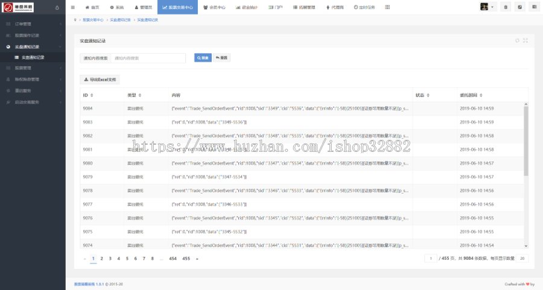Expand 订单管理 sidebar chevron
This screenshot has width=543, height=290.
click(60, 24)
